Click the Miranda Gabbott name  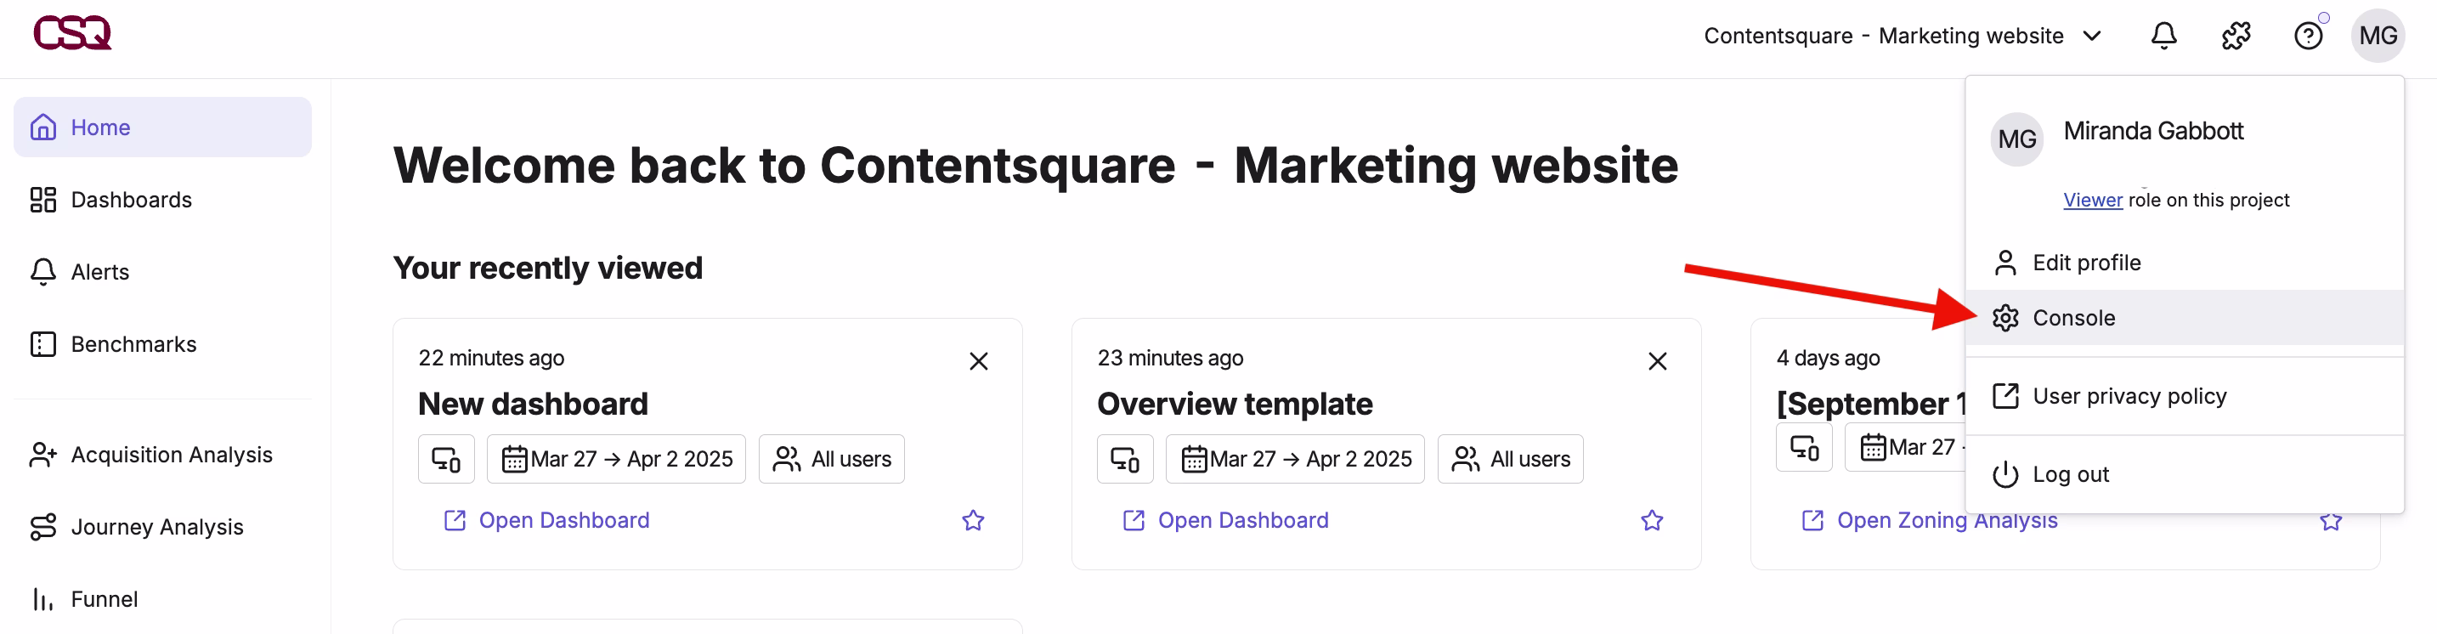tap(2152, 131)
